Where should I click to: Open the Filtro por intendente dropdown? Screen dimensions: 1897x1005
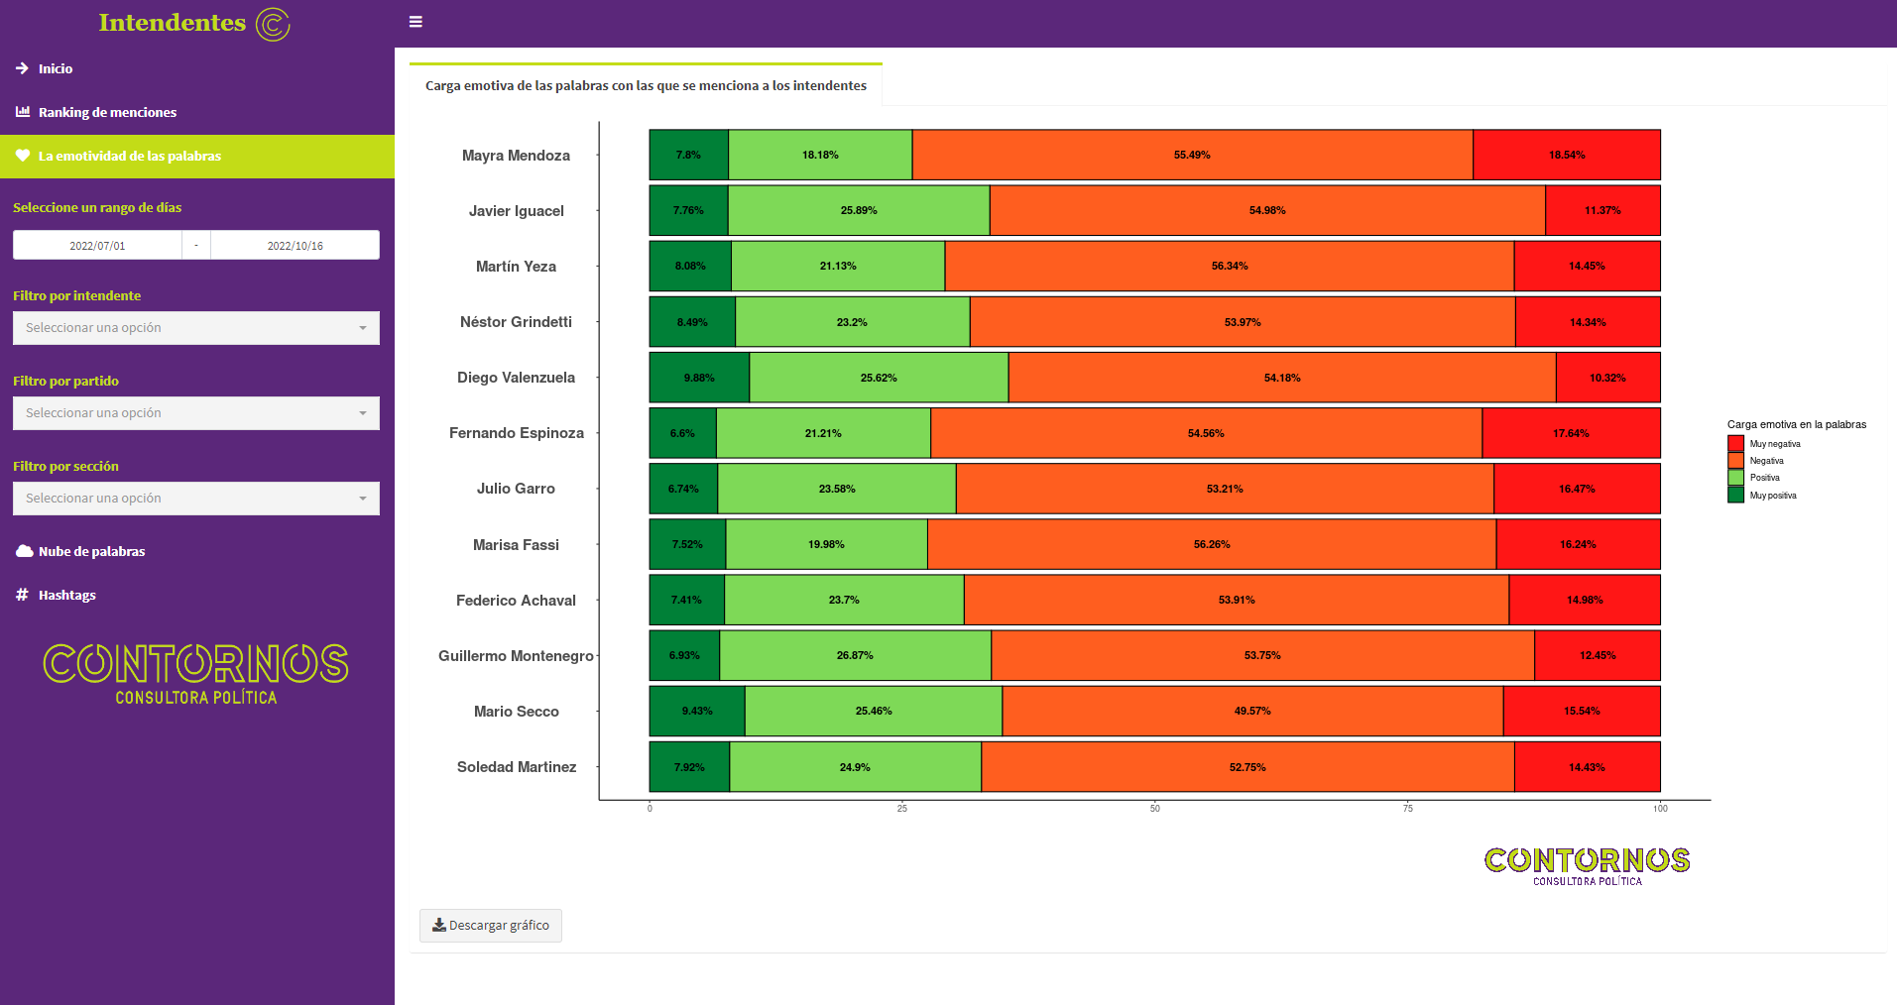tap(196, 328)
